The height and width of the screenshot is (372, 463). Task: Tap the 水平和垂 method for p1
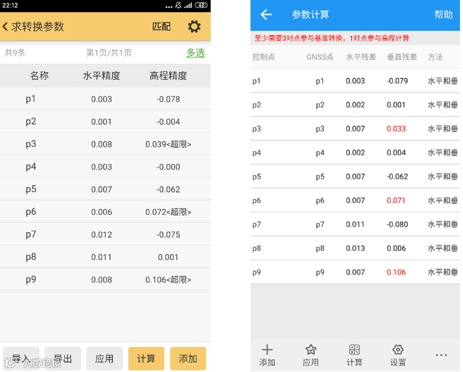click(443, 81)
